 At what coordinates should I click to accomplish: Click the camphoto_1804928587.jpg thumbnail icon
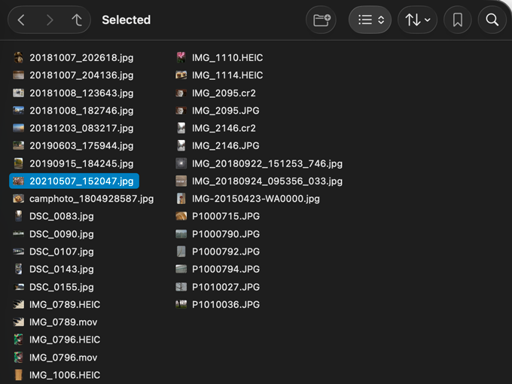[x=19, y=199]
